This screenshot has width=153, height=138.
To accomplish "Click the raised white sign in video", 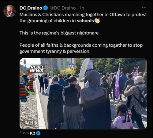I will [84, 70].
